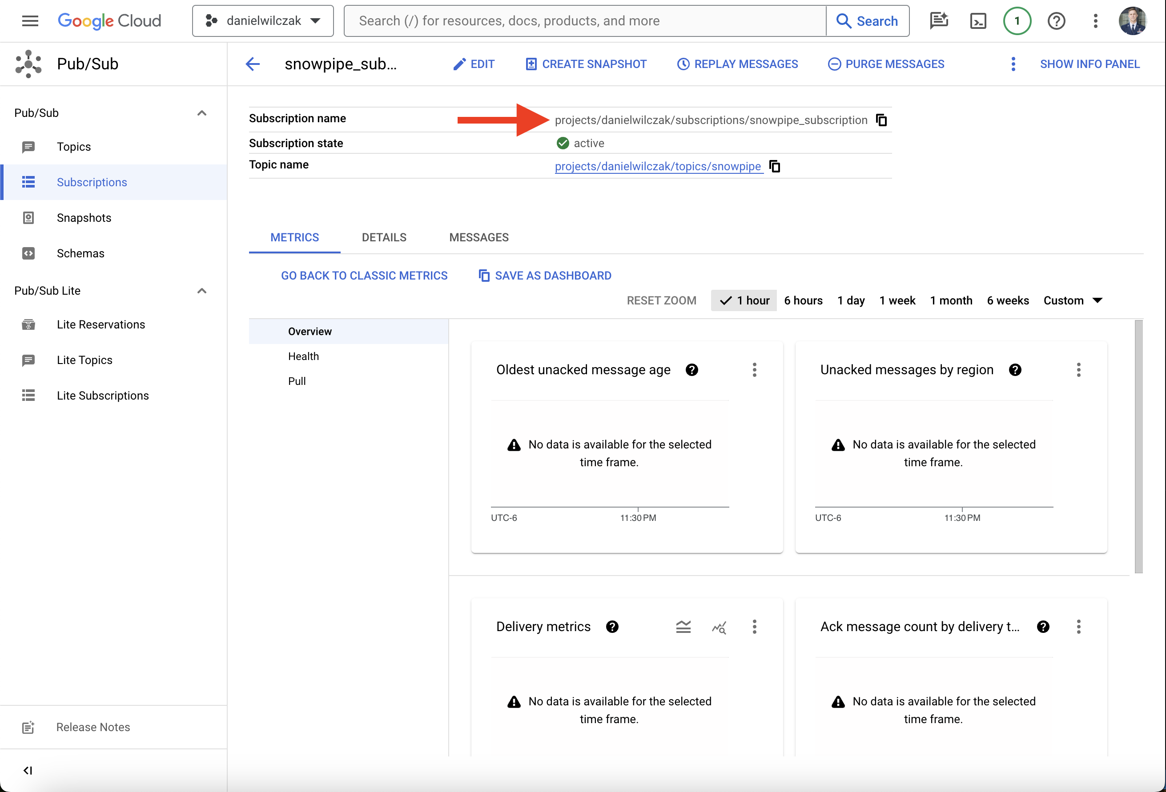This screenshot has width=1166, height=792.
Task: Open the help question mark menu
Action: tap(1056, 21)
